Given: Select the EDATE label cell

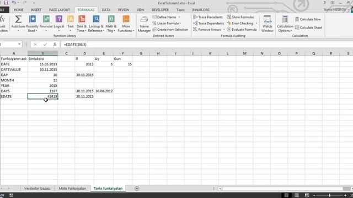Looking at the screenshot, I should pos(14,97).
